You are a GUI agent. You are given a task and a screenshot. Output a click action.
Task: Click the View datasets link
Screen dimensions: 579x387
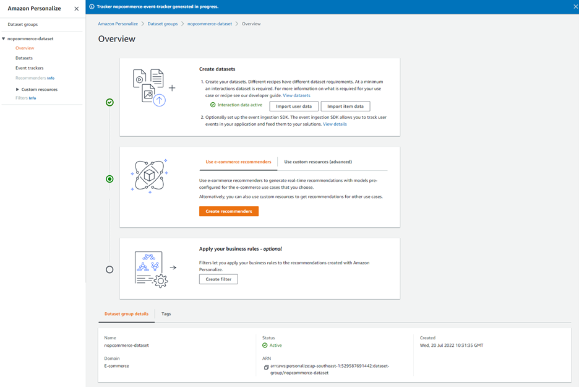296,95
